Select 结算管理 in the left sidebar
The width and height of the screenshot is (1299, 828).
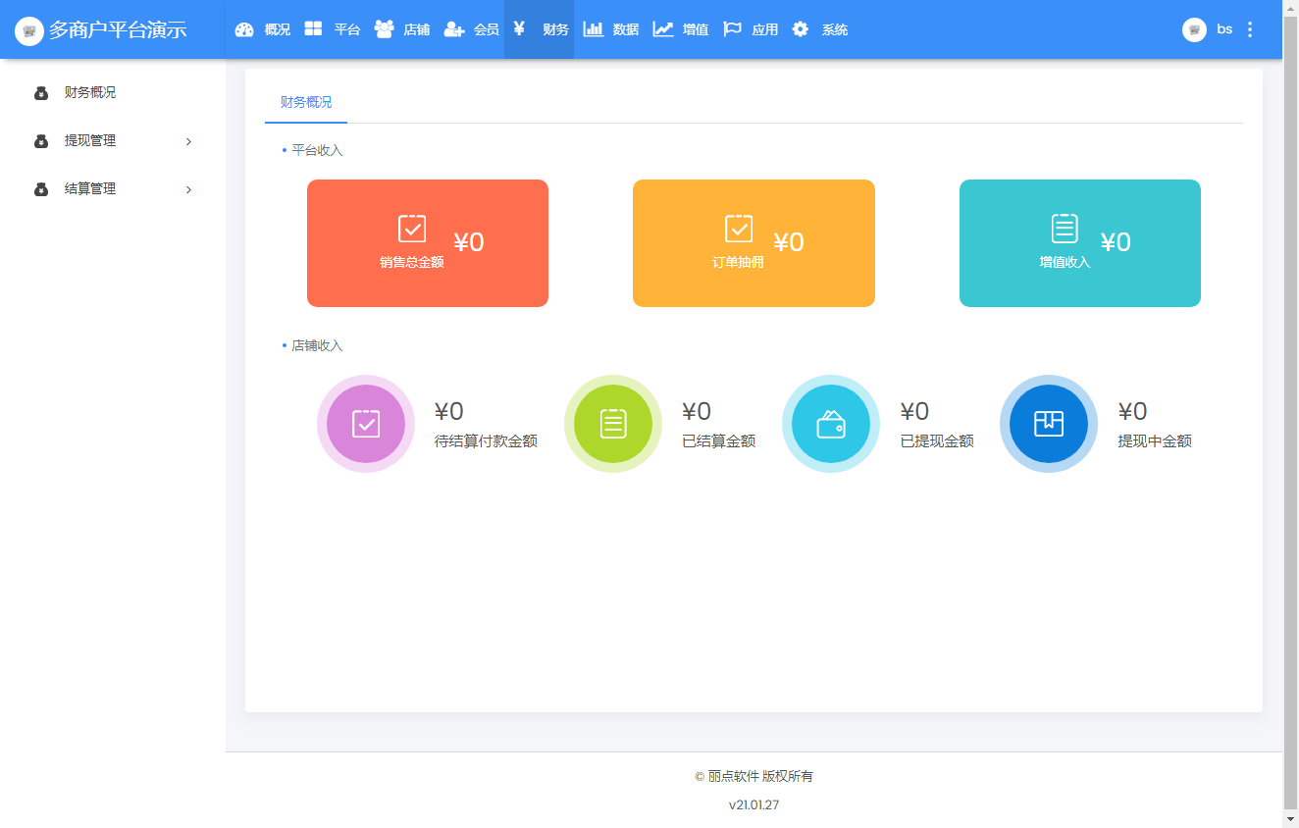click(90, 188)
